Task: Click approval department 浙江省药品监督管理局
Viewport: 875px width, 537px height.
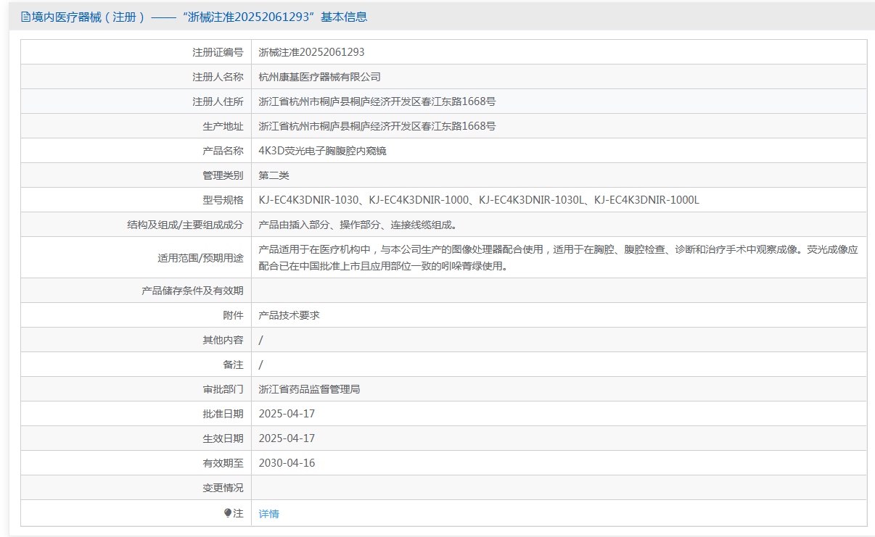Action: point(309,389)
